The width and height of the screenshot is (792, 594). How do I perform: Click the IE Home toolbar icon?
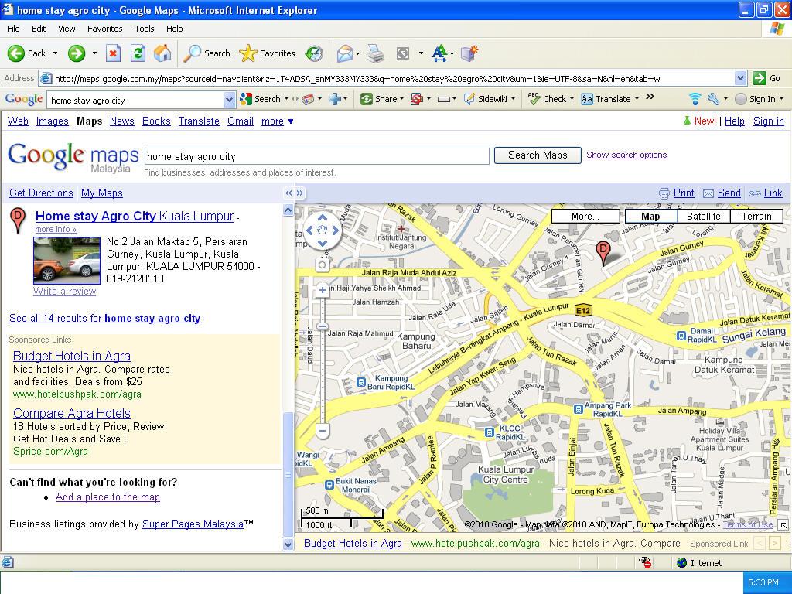[x=162, y=53]
